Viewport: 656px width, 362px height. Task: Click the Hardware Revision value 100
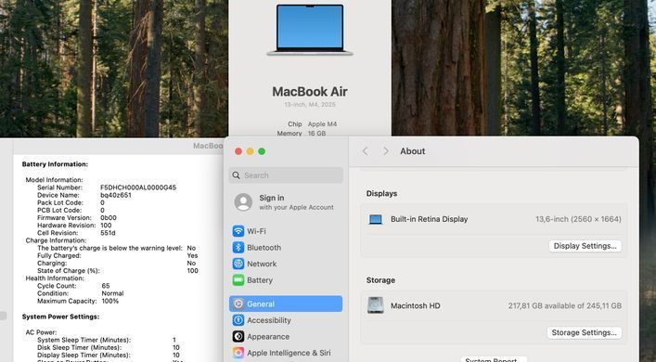(106, 226)
